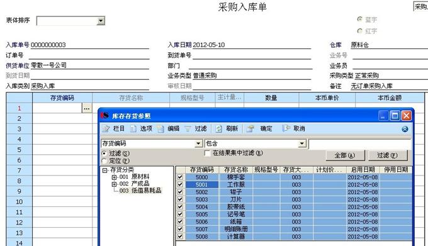This screenshot has height=246, width=428.
Task: Click the 本币单价 column header
Action: 327,98
